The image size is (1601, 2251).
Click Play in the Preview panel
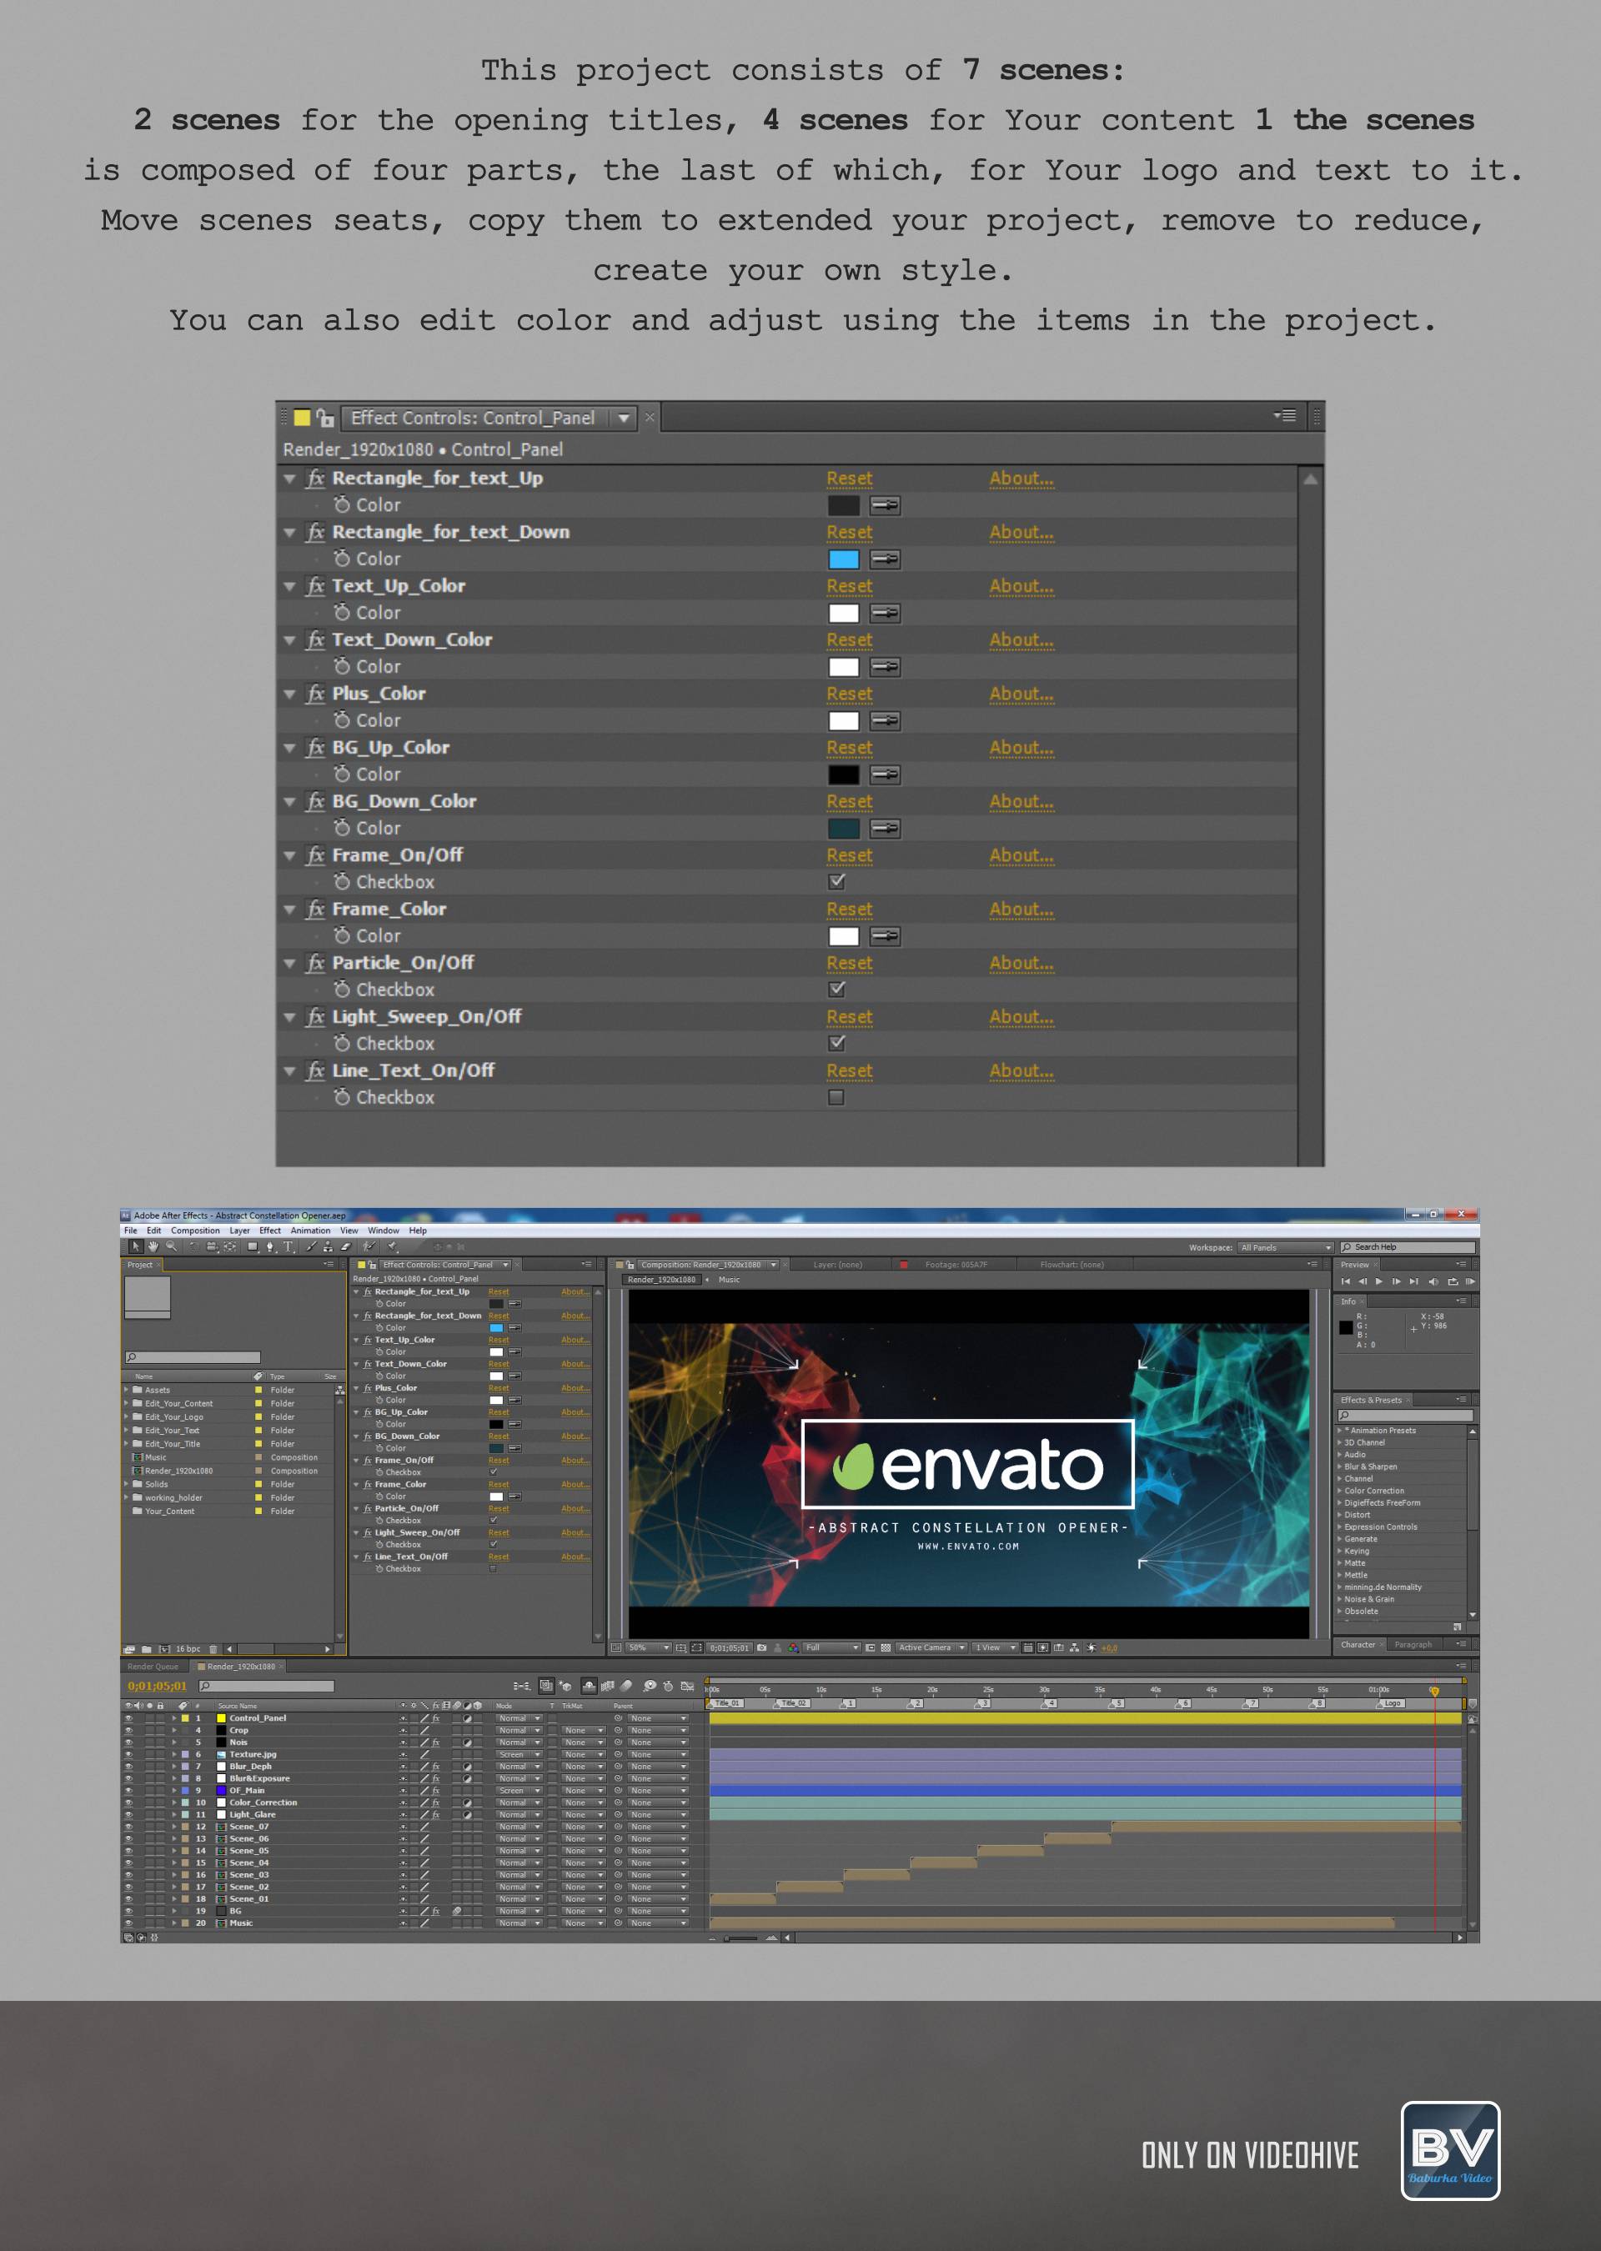tap(1378, 1282)
